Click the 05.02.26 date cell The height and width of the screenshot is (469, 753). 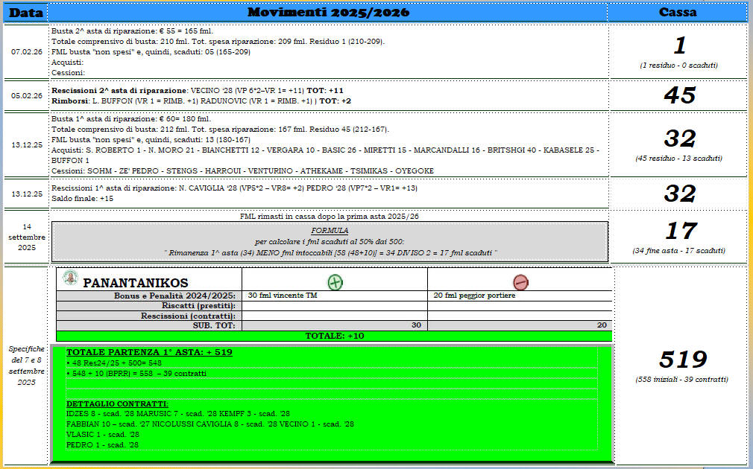point(26,95)
